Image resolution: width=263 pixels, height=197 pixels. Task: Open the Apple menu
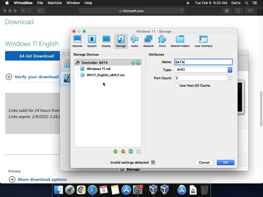(x=7, y=3)
